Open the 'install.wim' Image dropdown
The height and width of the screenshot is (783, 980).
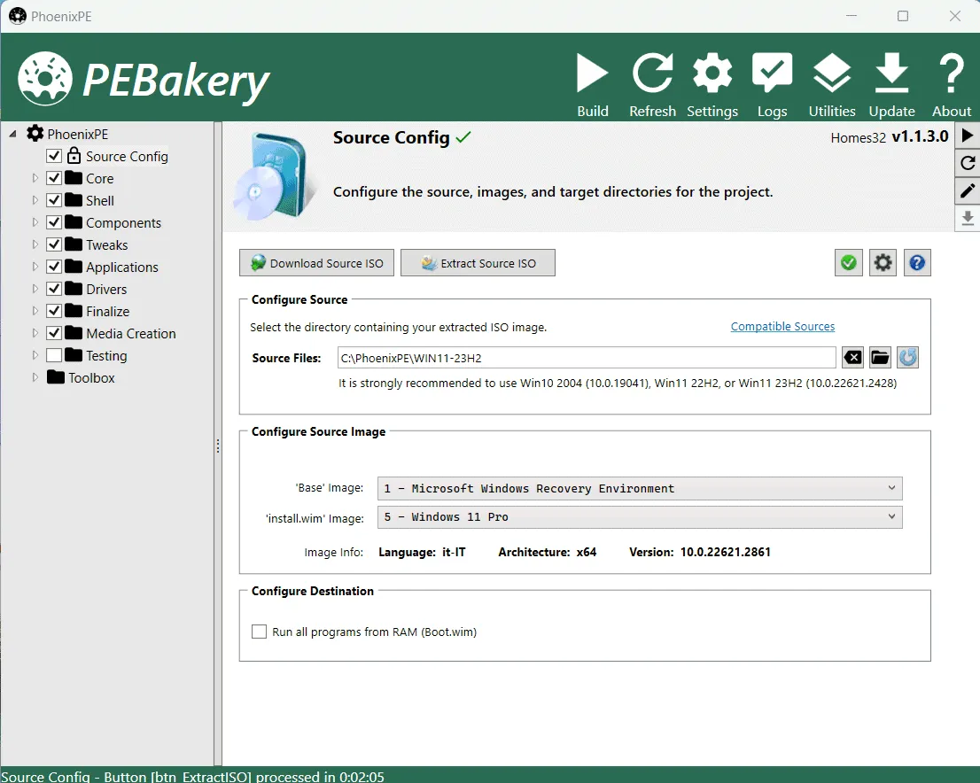[x=639, y=516]
